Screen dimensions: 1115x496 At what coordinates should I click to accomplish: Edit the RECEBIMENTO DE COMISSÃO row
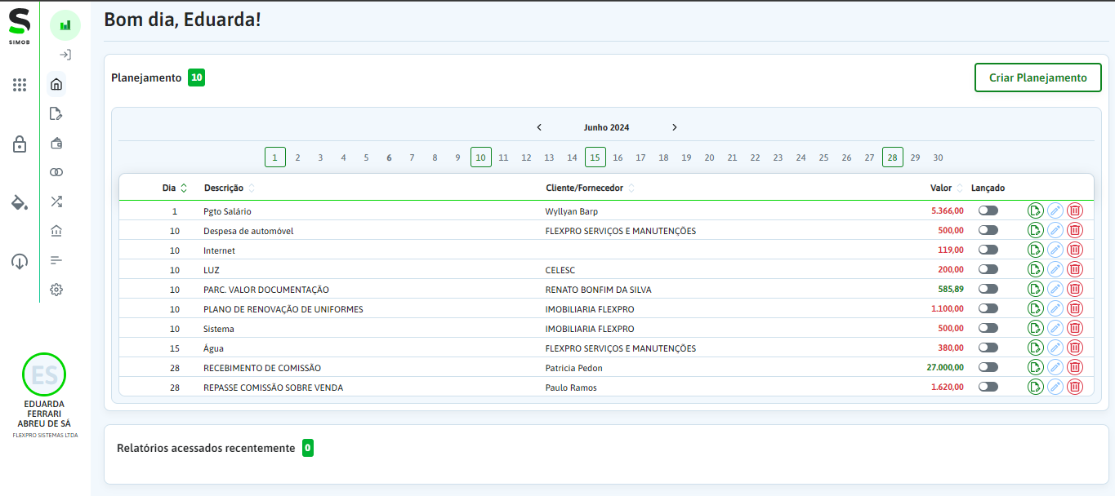(1055, 367)
